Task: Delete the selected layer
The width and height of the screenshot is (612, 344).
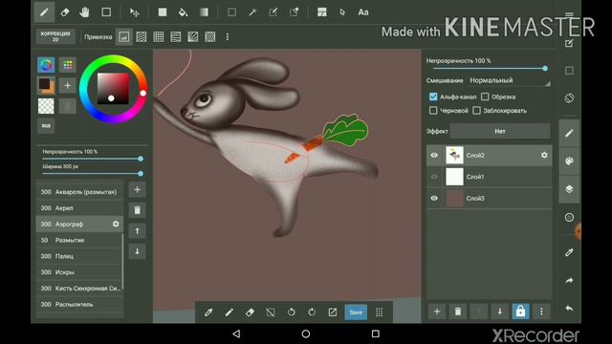Action: [x=458, y=312]
